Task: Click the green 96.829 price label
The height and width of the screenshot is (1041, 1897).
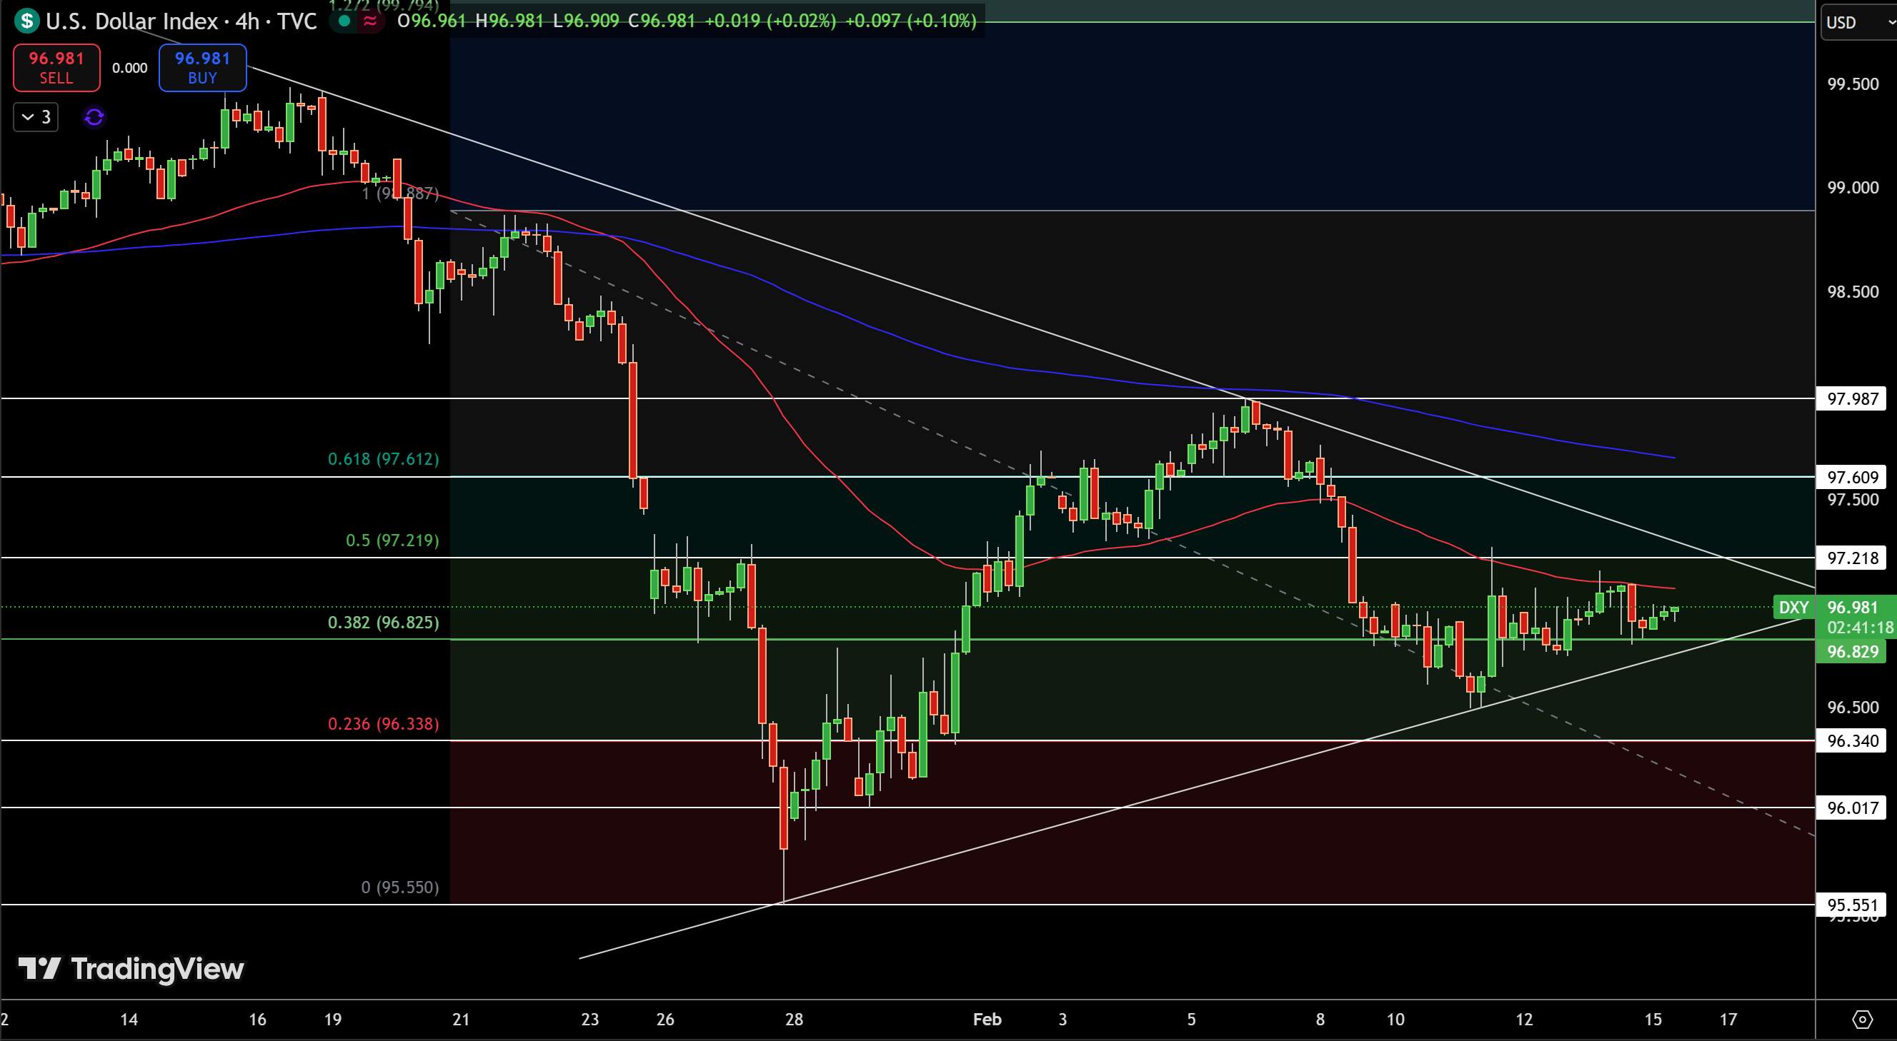Action: (1852, 651)
